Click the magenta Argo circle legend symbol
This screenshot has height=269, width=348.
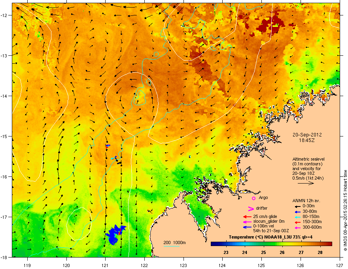point(253,198)
